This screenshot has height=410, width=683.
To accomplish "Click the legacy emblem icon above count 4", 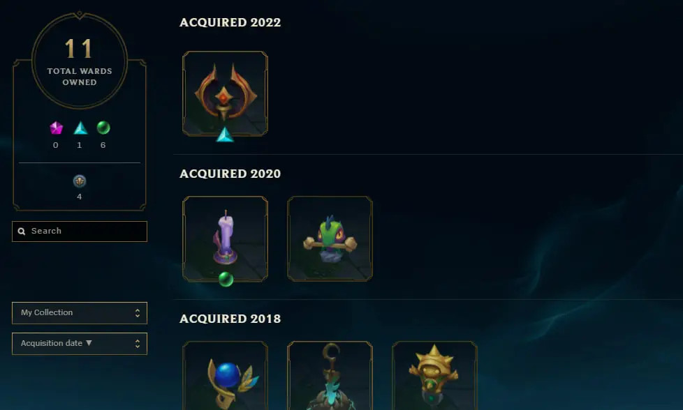I will coord(80,181).
